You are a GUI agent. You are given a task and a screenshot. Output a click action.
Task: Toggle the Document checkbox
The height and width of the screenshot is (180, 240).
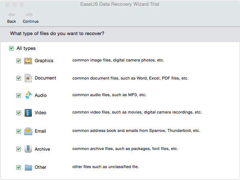[x=19, y=78]
